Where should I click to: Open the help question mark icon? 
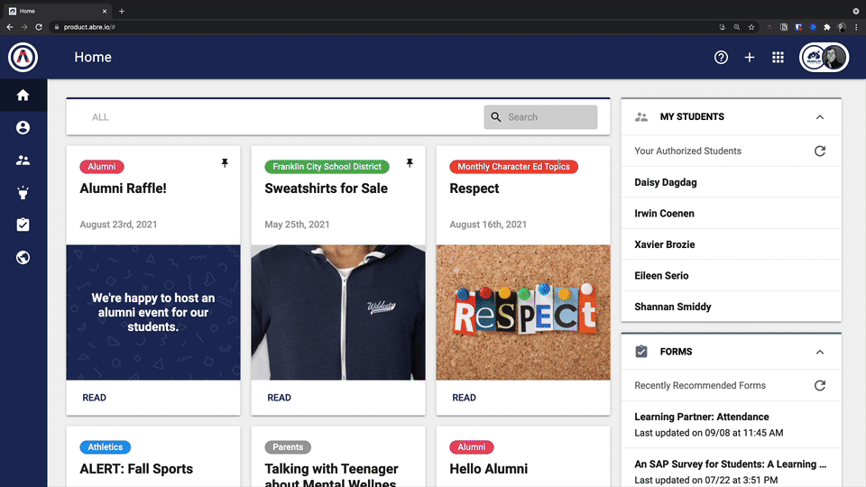tap(721, 58)
